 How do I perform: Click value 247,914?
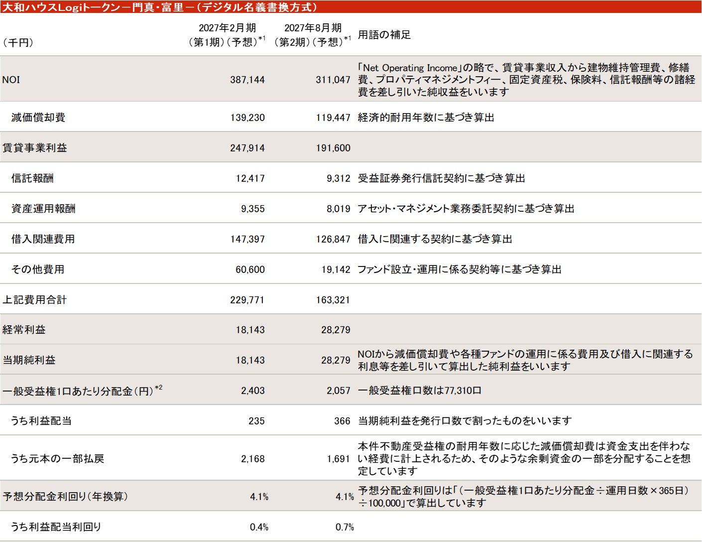pyautogui.click(x=247, y=148)
